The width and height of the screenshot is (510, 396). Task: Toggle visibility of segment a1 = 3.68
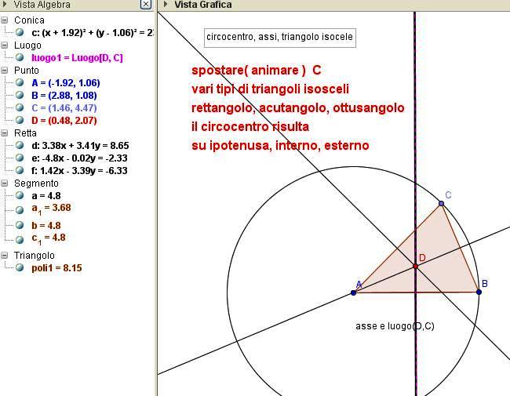click(20, 210)
